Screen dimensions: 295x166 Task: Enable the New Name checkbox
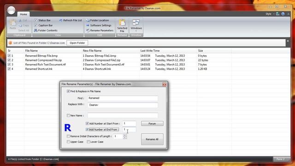click(x=68, y=115)
